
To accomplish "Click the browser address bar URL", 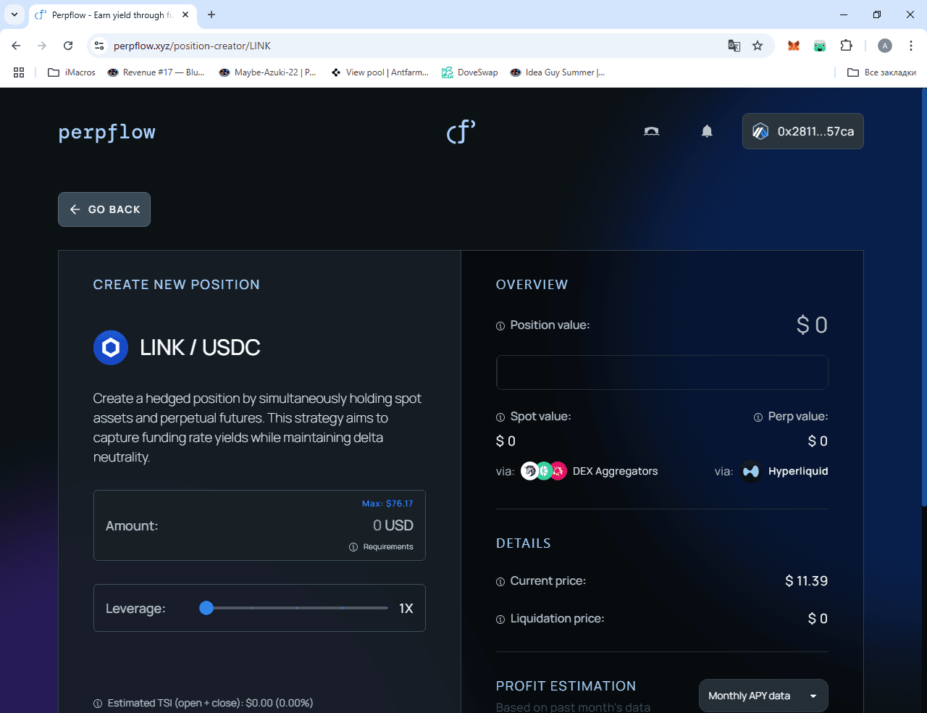I will (x=192, y=46).
